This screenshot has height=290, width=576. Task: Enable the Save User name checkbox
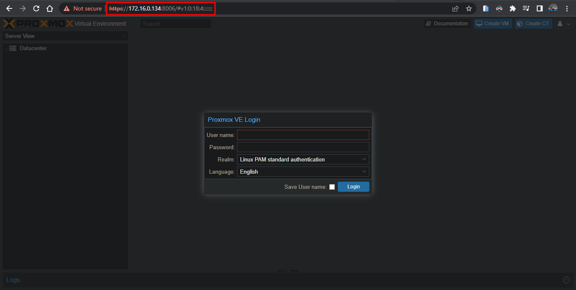pyautogui.click(x=332, y=187)
